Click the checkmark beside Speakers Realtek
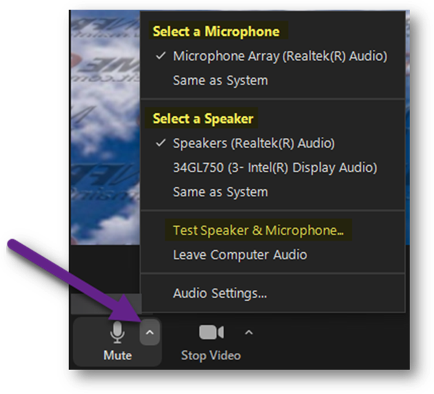The height and width of the screenshot is (394, 434). click(x=161, y=143)
